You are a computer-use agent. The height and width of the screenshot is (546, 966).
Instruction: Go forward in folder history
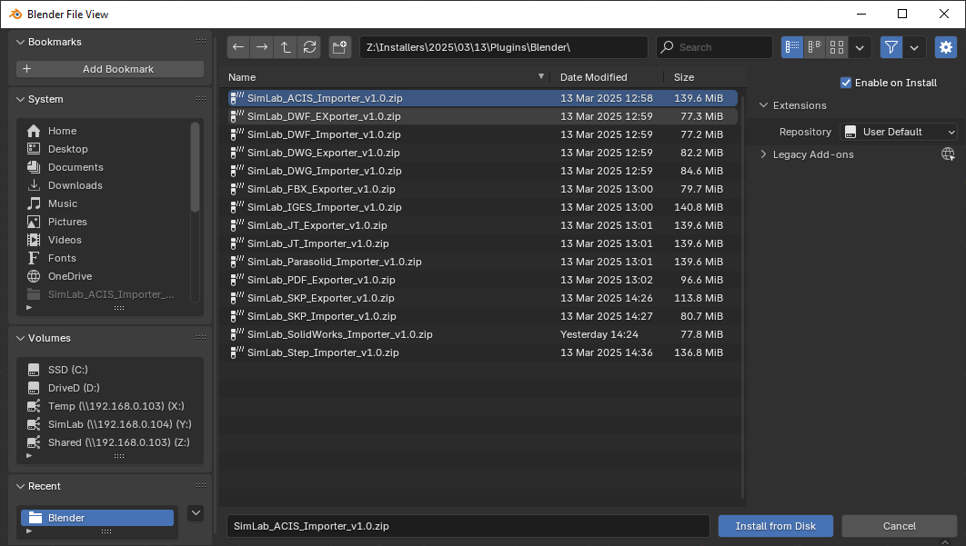262,47
